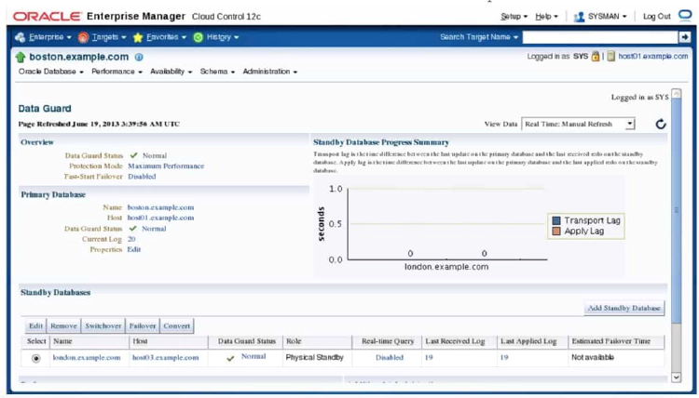Click the search go arrow icon

tap(684, 37)
